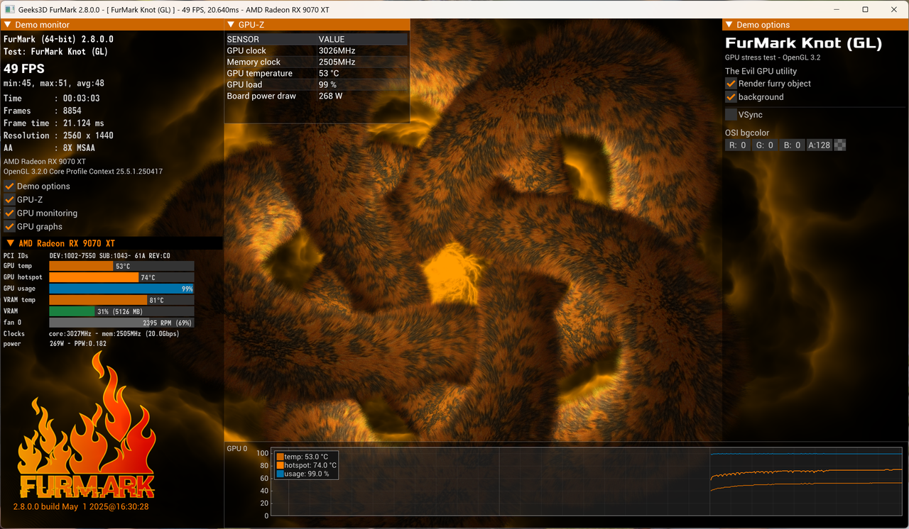This screenshot has width=909, height=529.
Task: Click the hotspot: 74.0 °C legend entry
Action: pos(306,465)
